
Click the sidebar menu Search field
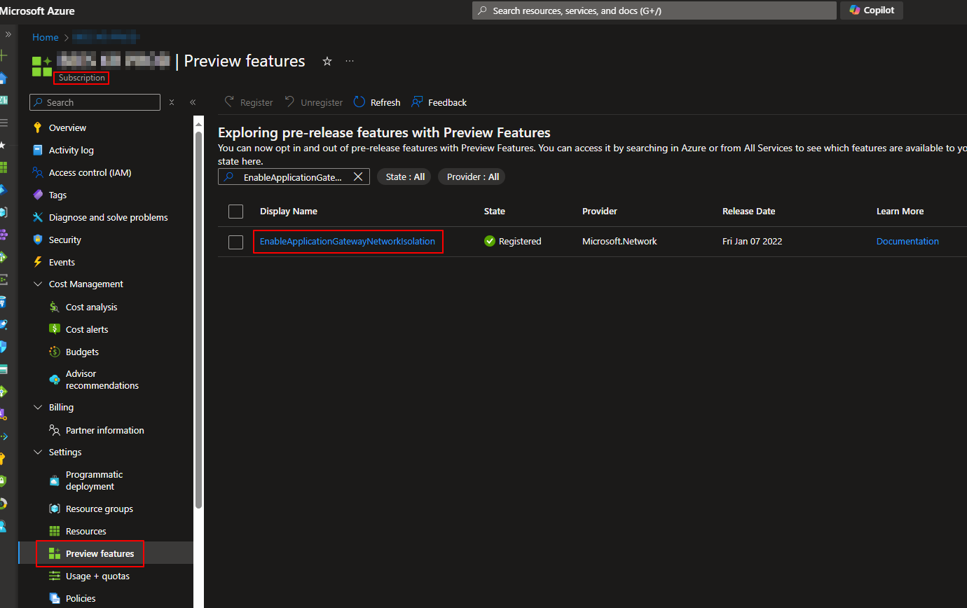[95, 102]
